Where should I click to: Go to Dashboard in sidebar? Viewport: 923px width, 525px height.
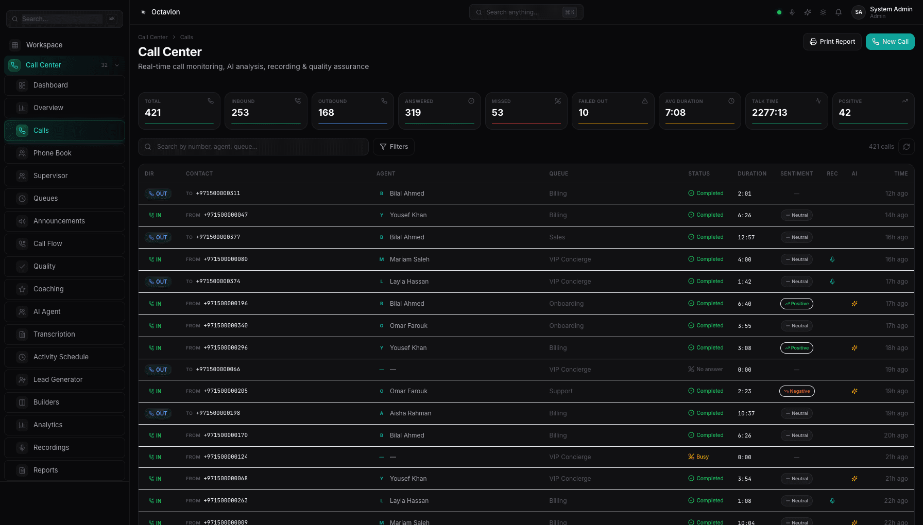click(64, 85)
